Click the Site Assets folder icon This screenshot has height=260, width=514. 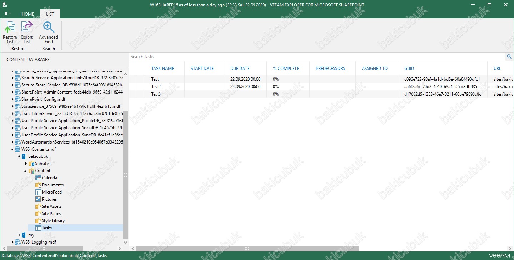coord(38,206)
